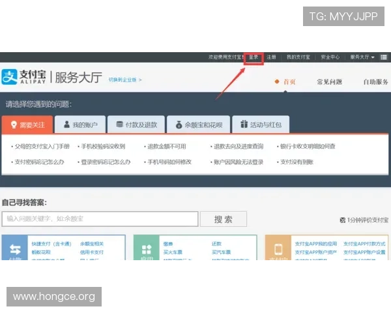Screen dimensions: 391x313
Task: Click the 付款 transfer arrows icon
Action: 15,249
